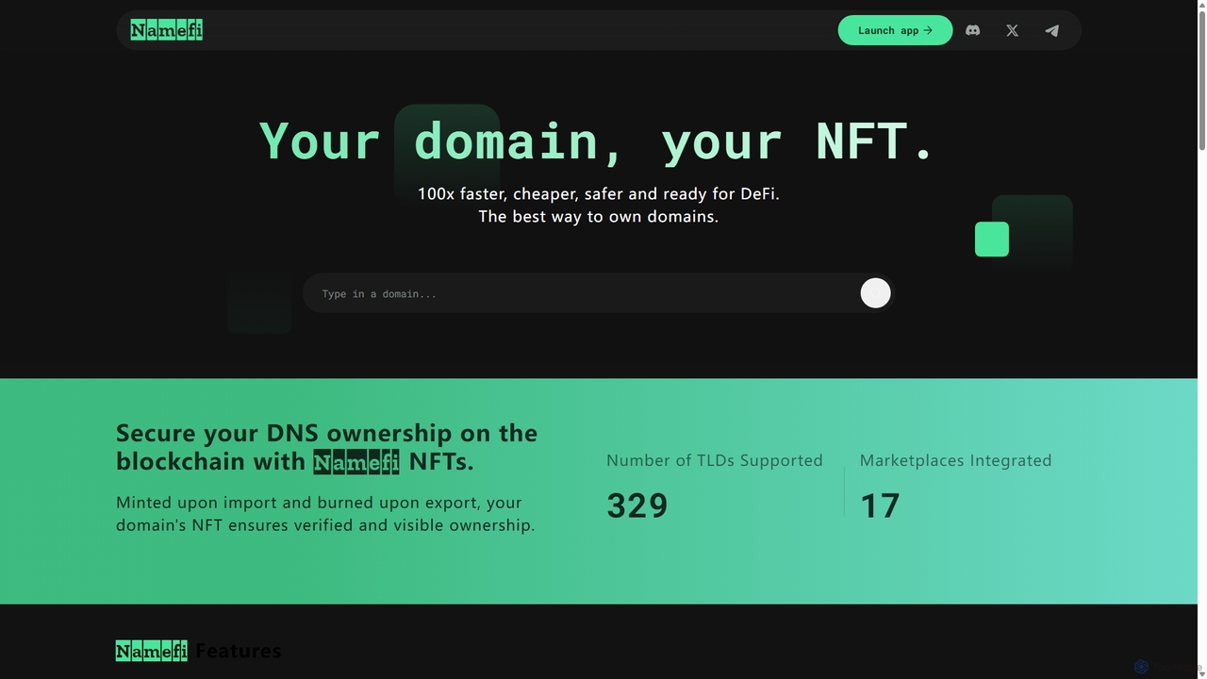Click the 'Your domain, your NFT.' headline

coord(597,141)
